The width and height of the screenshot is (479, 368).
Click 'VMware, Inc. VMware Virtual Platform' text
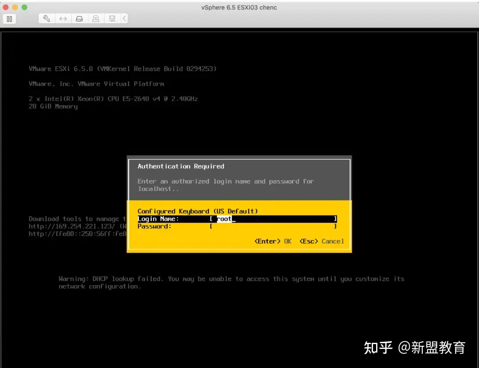(x=97, y=84)
